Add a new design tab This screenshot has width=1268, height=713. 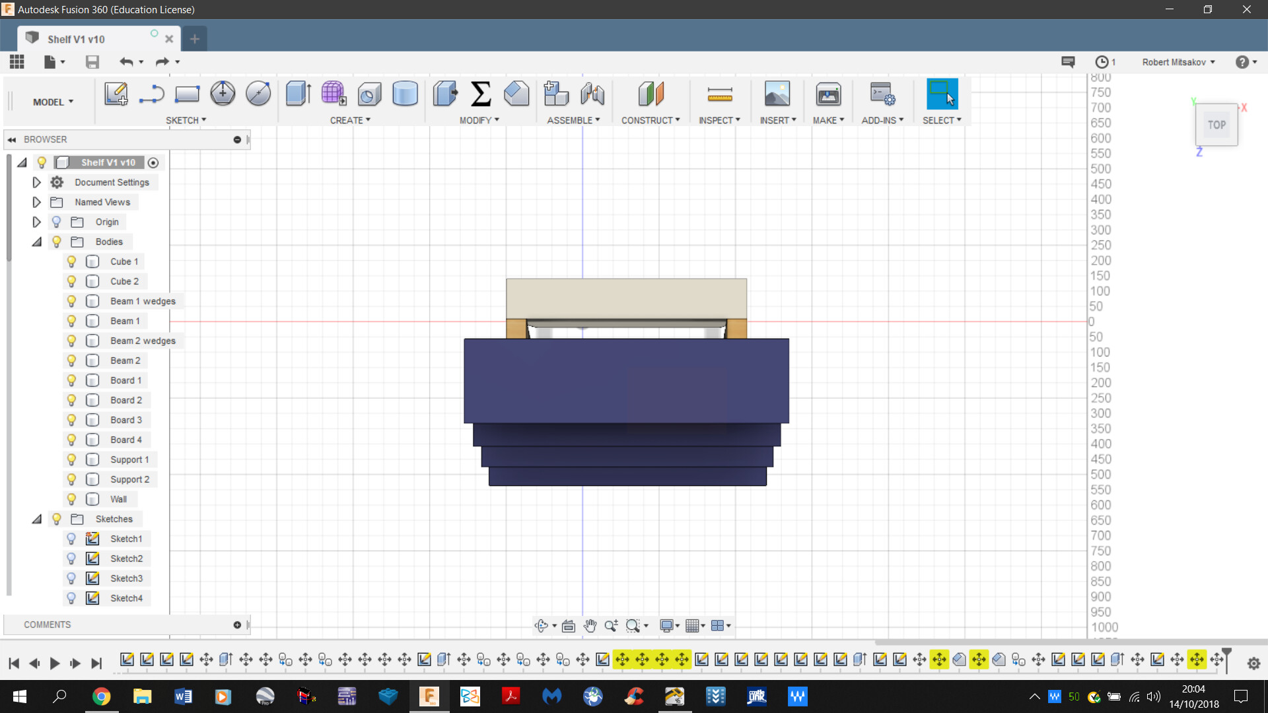point(194,39)
